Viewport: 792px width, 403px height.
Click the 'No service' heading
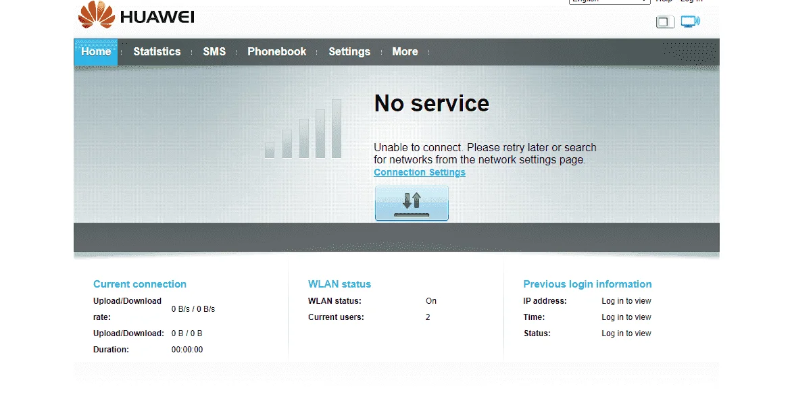[x=432, y=103]
